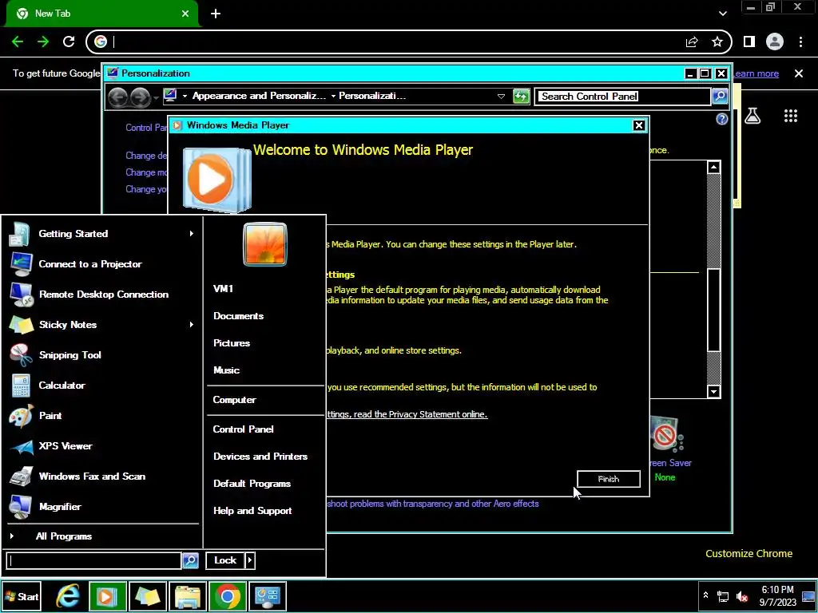Close the Windows Media Player dialog

tap(638, 125)
